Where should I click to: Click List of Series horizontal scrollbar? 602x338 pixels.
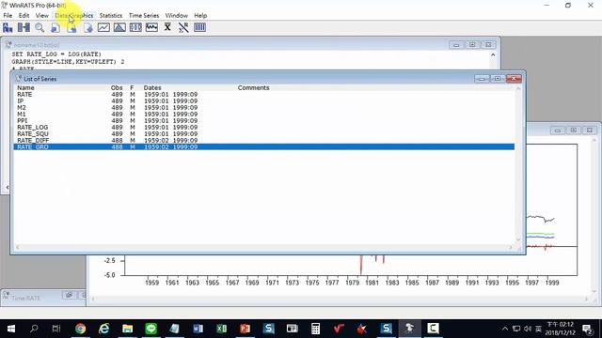263,248
